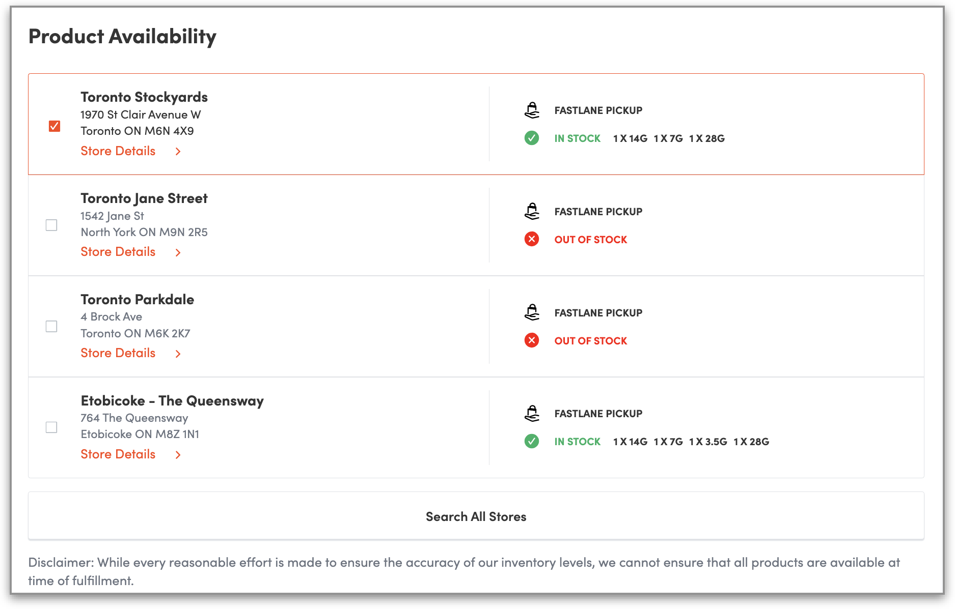Click Fastlane Pickup icon for Toronto Jane Street

coord(532,211)
